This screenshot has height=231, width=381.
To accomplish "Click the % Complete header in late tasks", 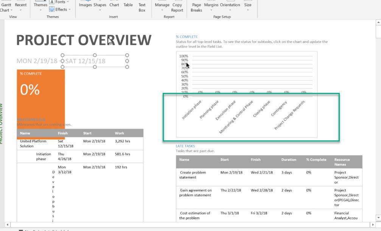I will pyautogui.click(x=316, y=160).
